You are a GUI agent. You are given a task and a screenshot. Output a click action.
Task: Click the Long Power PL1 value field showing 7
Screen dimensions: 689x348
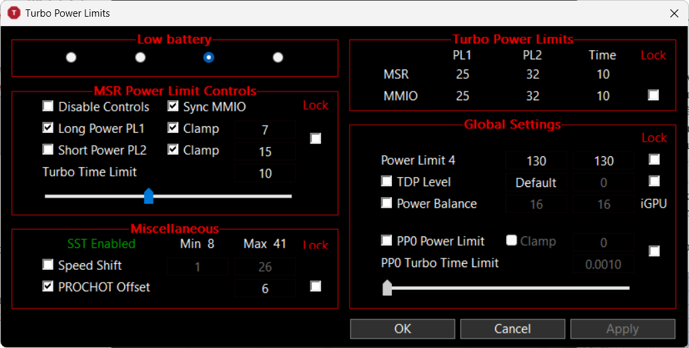tap(265, 130)
